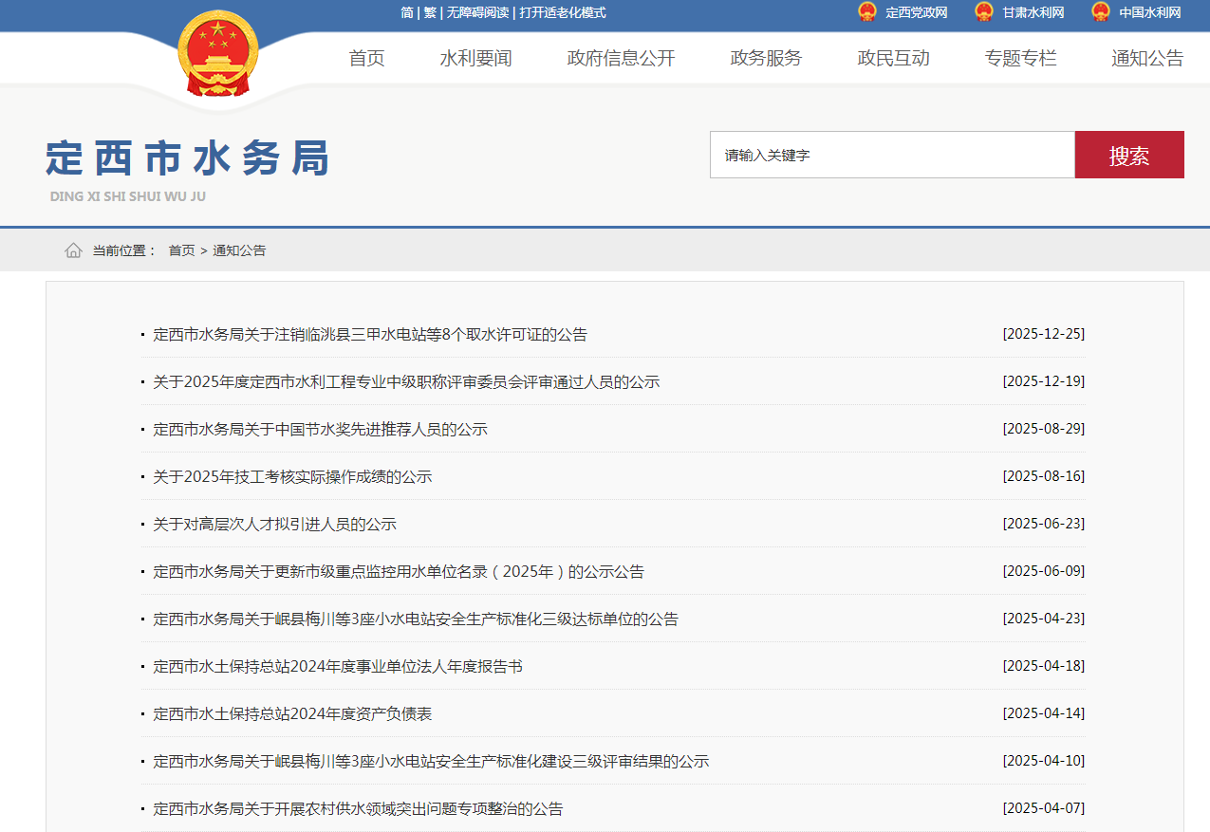Enable 无障碍阅读 accessibility reading
The height and width of the screenshot is (832, 1210).
(477, 12)
